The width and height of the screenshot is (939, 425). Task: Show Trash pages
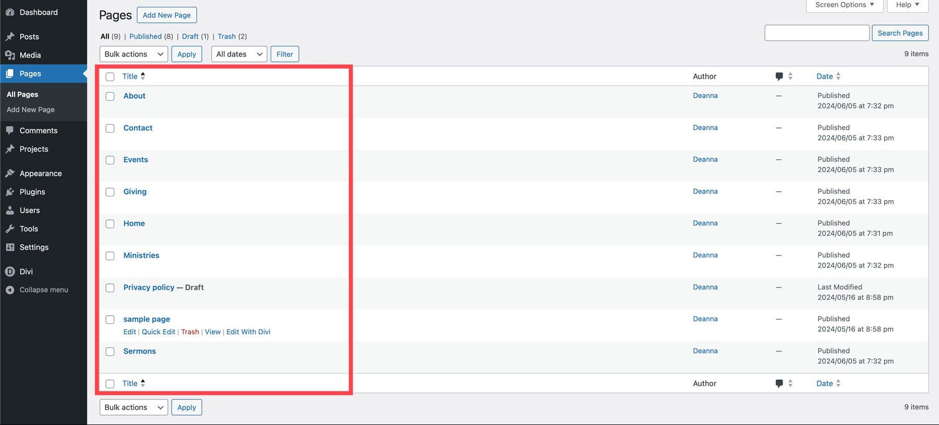click(x=226, y=36)
